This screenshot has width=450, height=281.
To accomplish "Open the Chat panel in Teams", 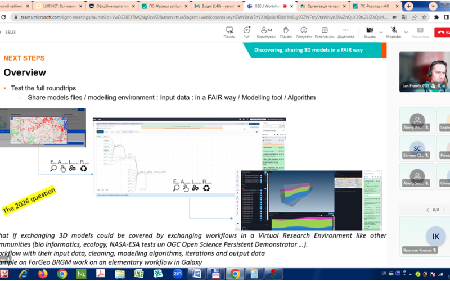I will click(x=246, y=32).
